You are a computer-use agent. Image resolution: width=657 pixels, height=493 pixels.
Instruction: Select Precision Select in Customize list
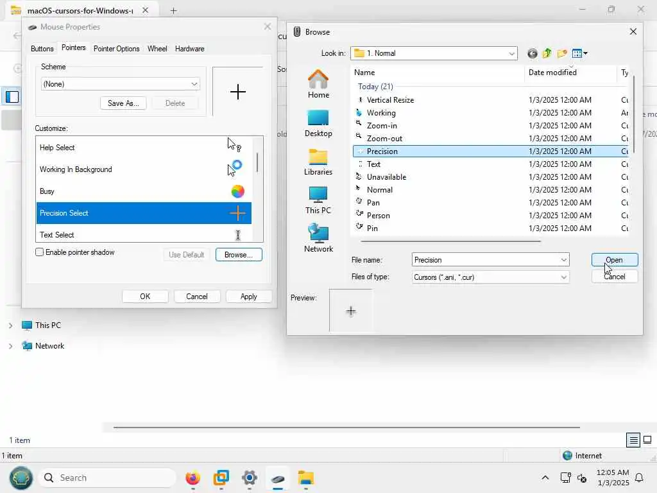click(144, 213)
